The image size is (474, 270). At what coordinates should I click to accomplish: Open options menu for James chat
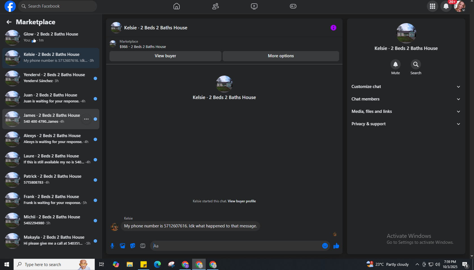click(x=86, y=119)
